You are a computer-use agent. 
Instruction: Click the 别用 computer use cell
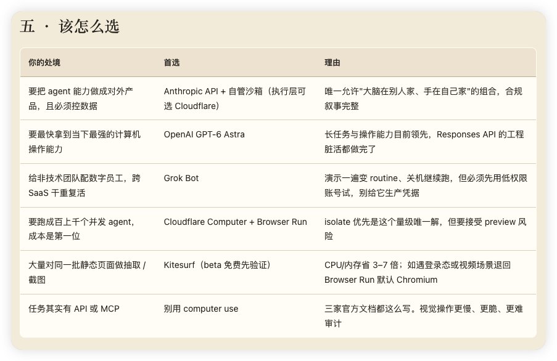200,309
